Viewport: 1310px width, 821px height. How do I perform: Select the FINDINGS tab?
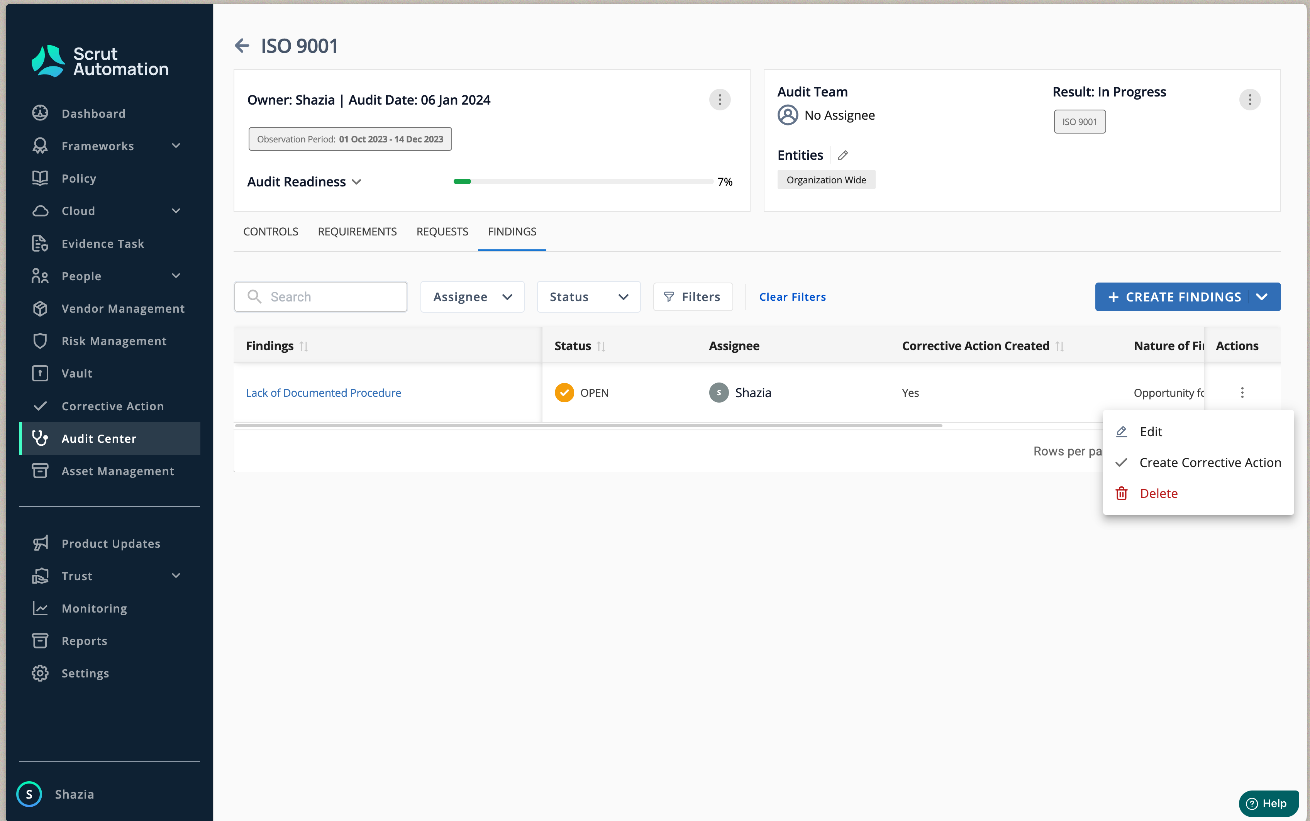pos(512,231)
